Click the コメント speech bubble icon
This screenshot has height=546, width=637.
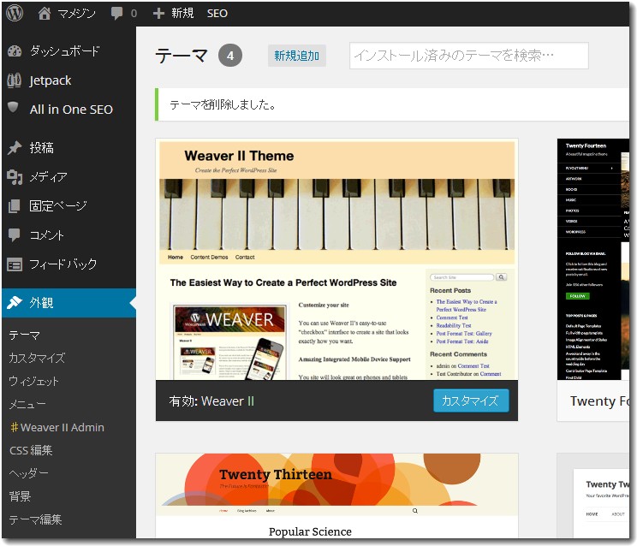[15, 235]
